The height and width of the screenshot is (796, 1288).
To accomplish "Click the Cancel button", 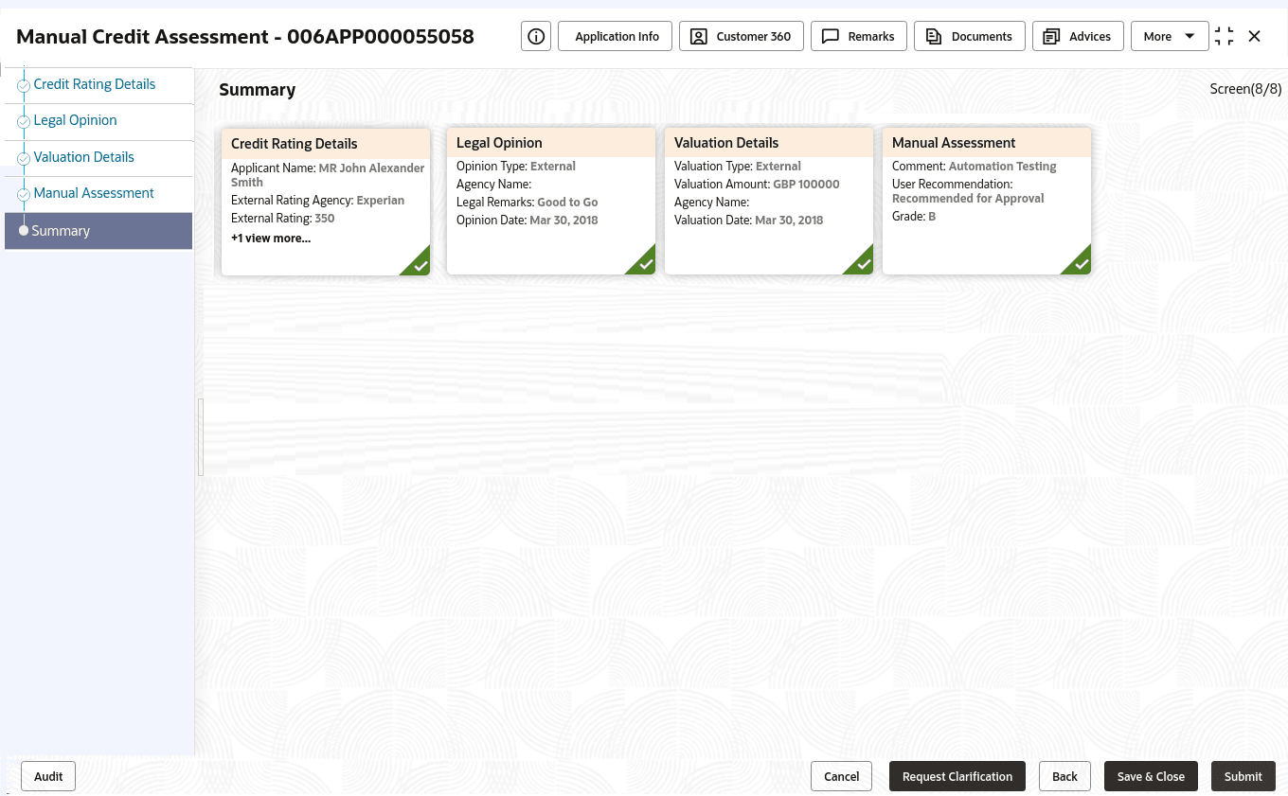I will 841,776.
